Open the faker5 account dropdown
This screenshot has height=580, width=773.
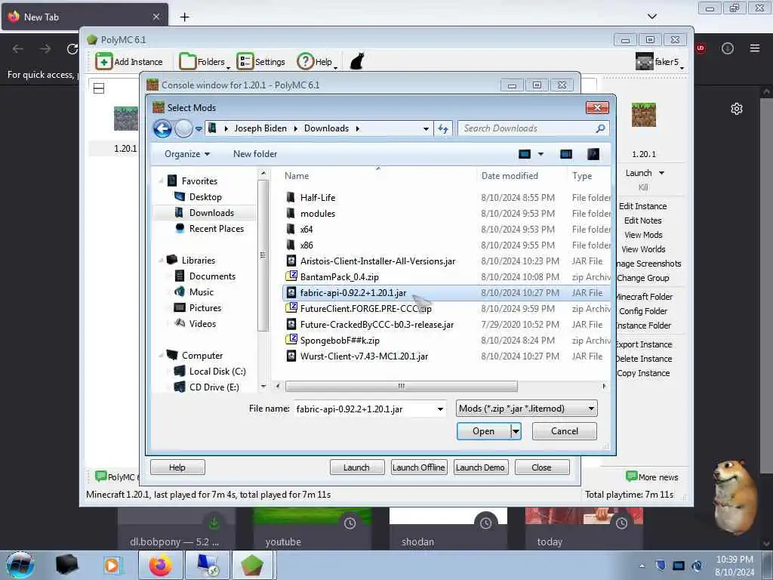[660, 62]
